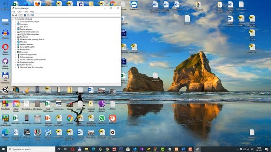Select Storage controllers

[27, 62]
